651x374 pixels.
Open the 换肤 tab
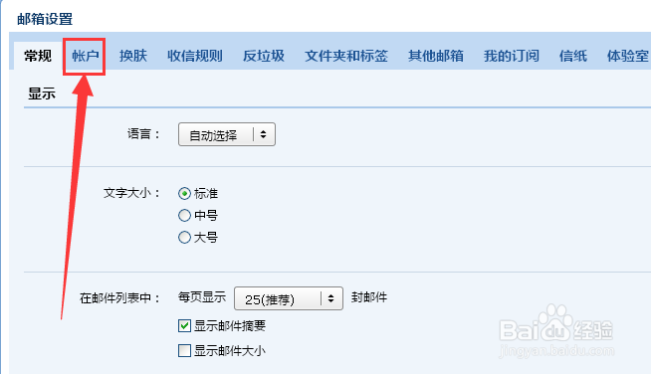click(133, 56)
